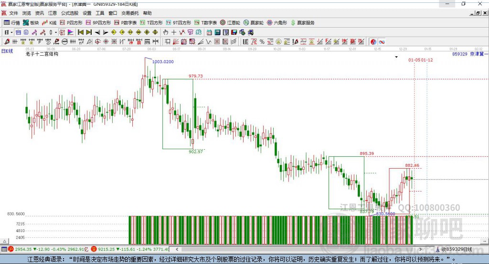
Task: Step chart left with black left arrow
Action: point(97,32)
